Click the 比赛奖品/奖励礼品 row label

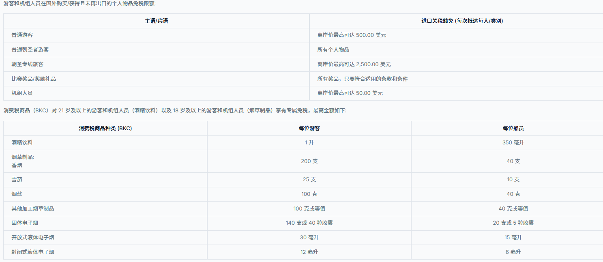(34, 79)
